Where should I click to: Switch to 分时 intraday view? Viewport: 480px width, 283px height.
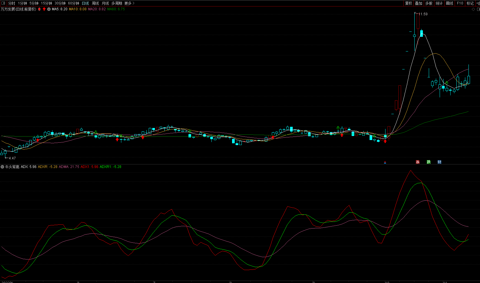tap(11, 3)
